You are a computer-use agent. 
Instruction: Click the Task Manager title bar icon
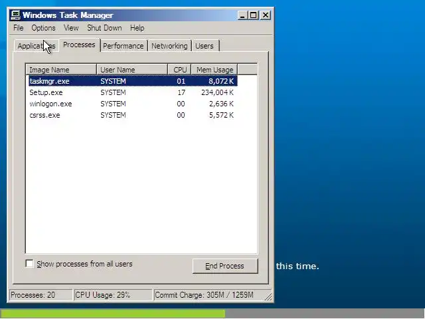(x=15, y=15)
